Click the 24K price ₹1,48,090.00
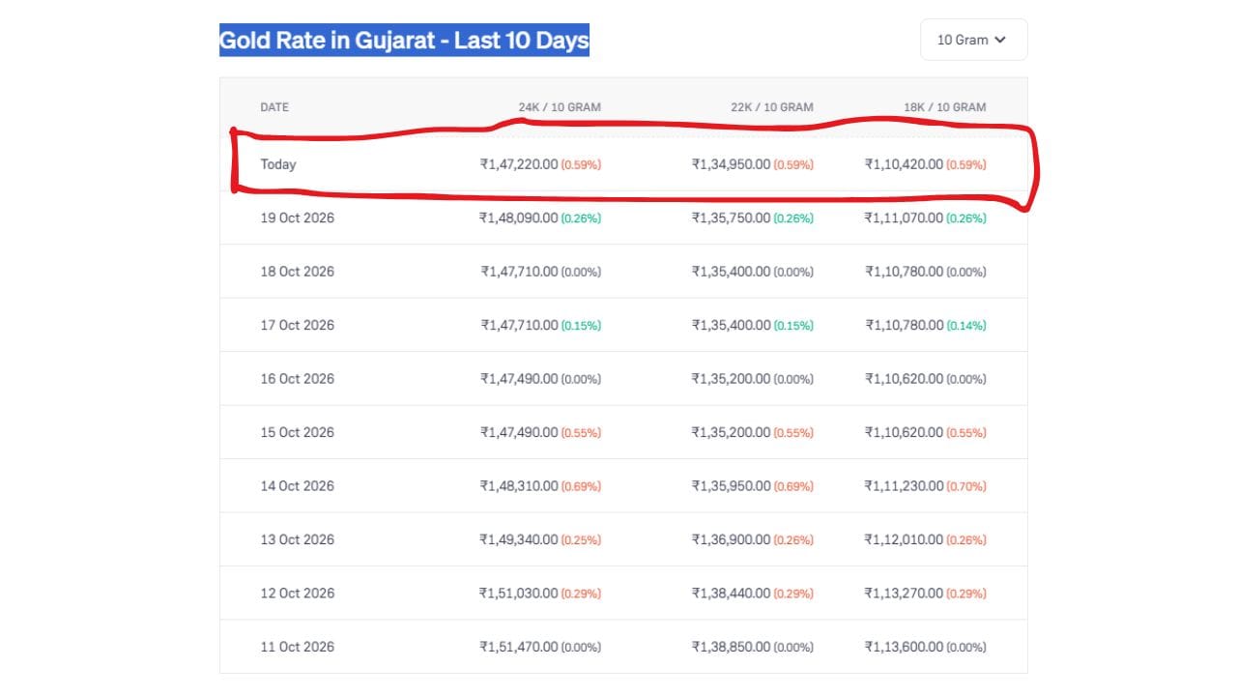1237x696 pixels. 519,218
